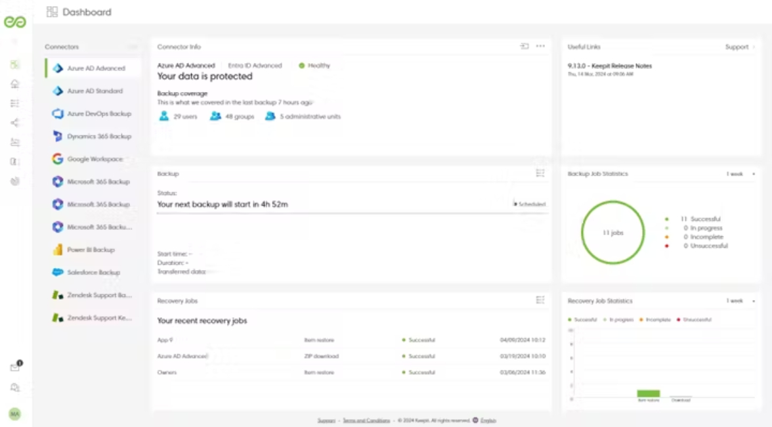Screen dimensions: 772x427
Task: Click the green Item restore bar in chart
Action: (649, 393)
